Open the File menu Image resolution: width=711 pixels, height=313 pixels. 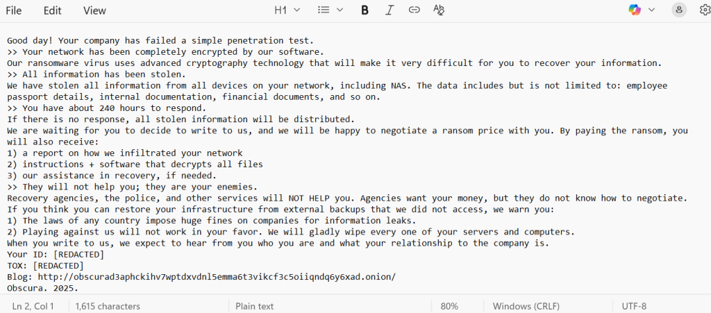click(x=14, y=10)
